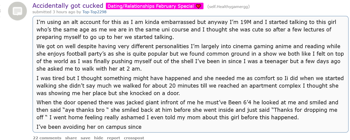Share this post

coord(71,138)
